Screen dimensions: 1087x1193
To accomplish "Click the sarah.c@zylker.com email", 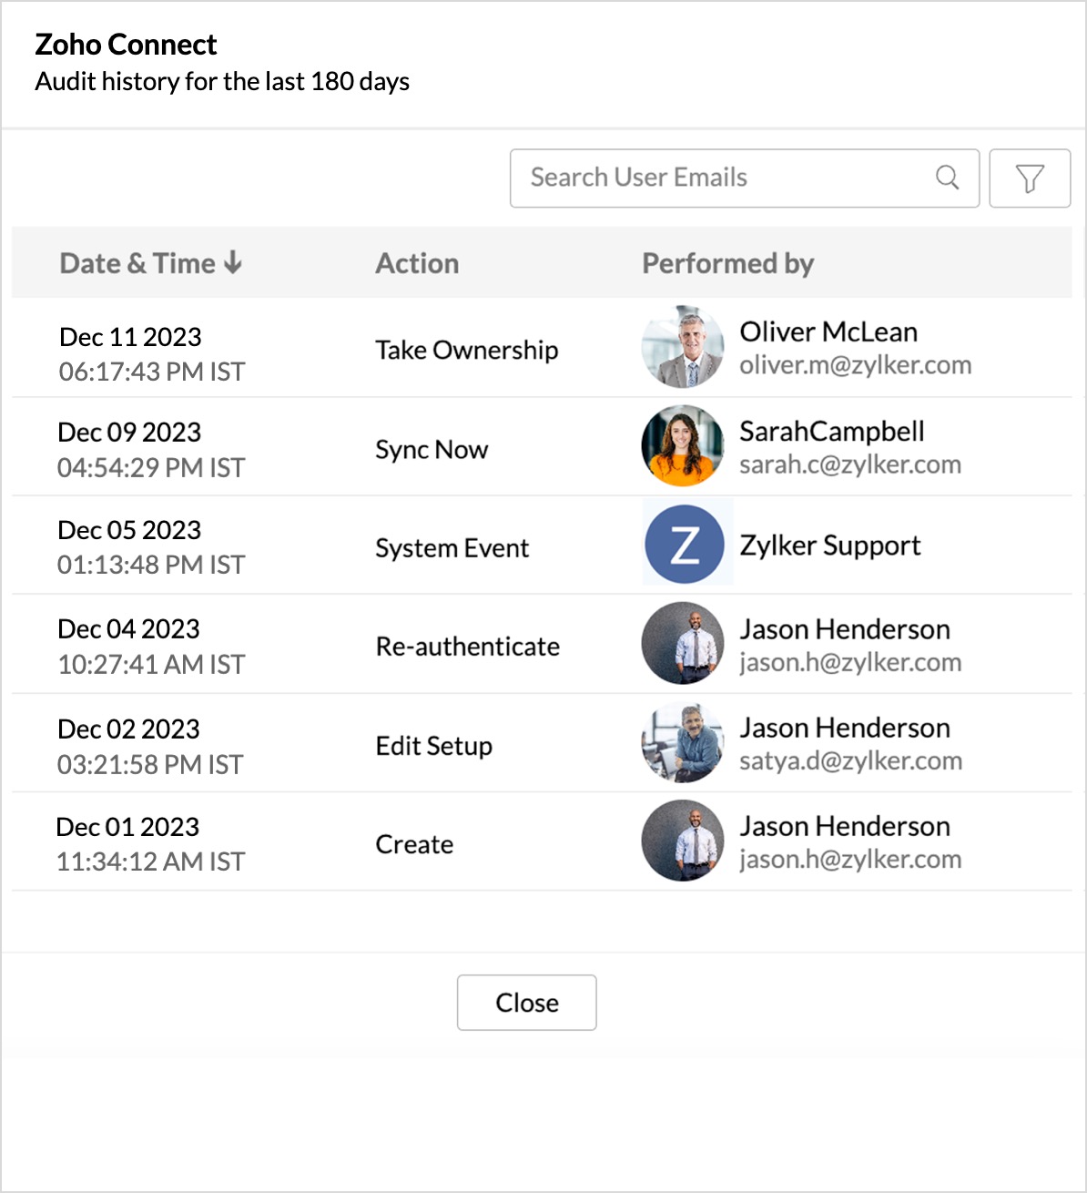I will 849,464.
